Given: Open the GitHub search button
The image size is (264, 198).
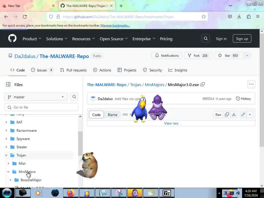Looking at the screenshot, I should 205,39.
